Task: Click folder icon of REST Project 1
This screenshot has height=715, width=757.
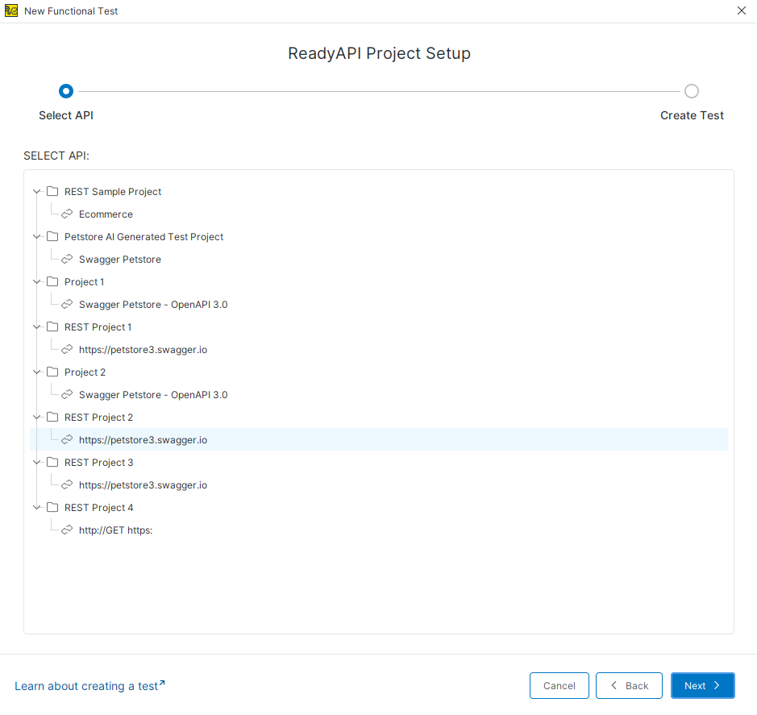Action: 52,326
